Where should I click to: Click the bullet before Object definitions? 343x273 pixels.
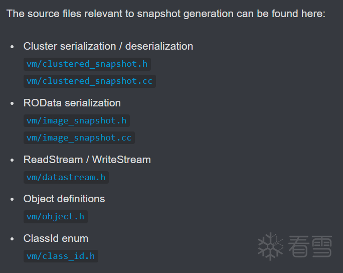[x=12, y=199]
